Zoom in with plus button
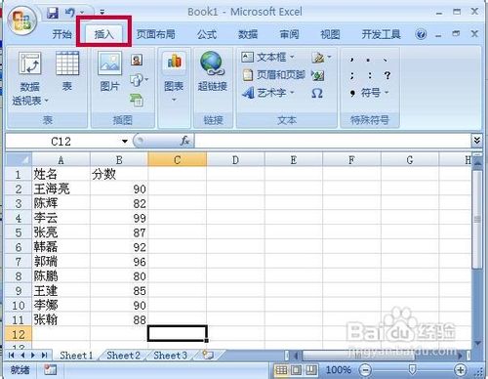The width and height of the screenshot is (488, 379). pyautogui.click(x=460, y=370)
